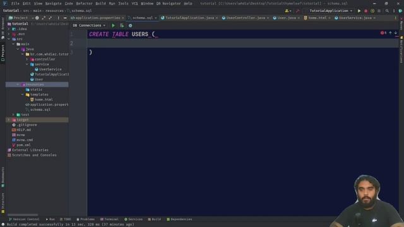This screenshot has width=404, height=227.
Task: Collapse the service package
Action: pyautogui.click(x=27, y=64)
